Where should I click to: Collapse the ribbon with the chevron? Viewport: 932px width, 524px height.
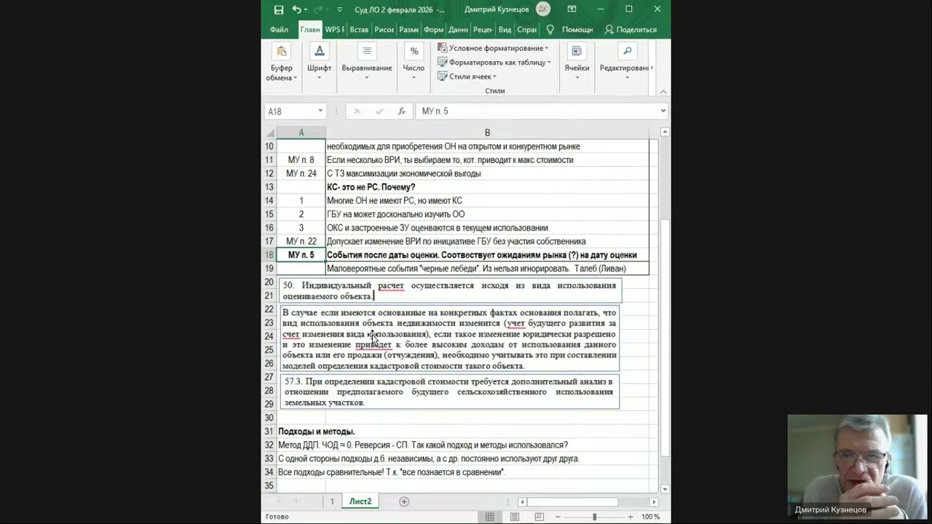click(x=663, y=91)
